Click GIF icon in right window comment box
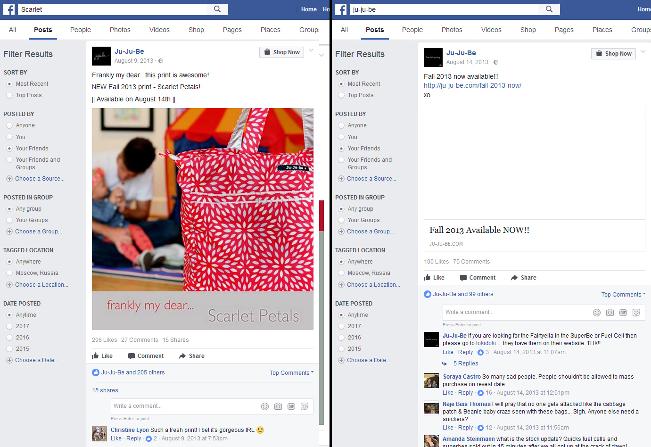651x447 pixels. (x=623, y=313)
